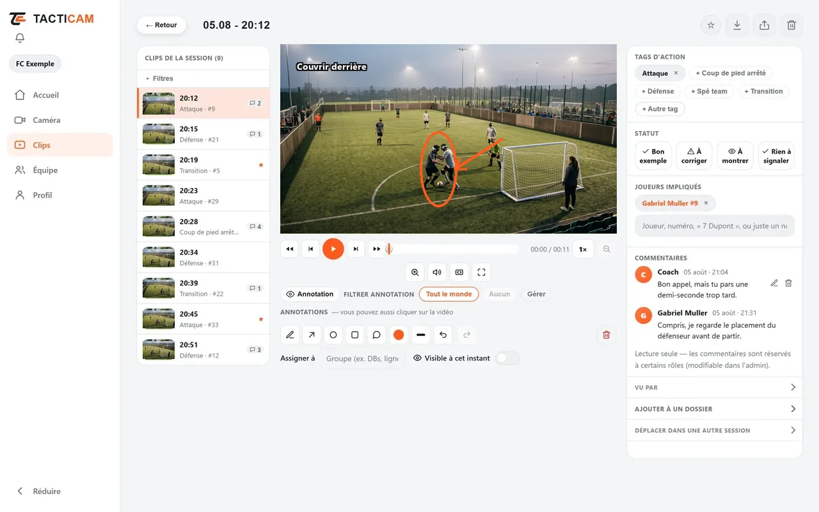Expand the 'Vu par' section
819x512 pixels.
click(x=715, y=387)
